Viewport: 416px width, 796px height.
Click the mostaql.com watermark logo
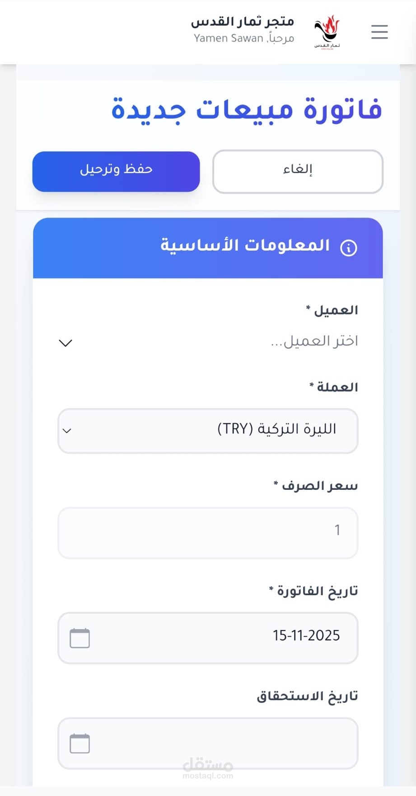tap(208, 768)
